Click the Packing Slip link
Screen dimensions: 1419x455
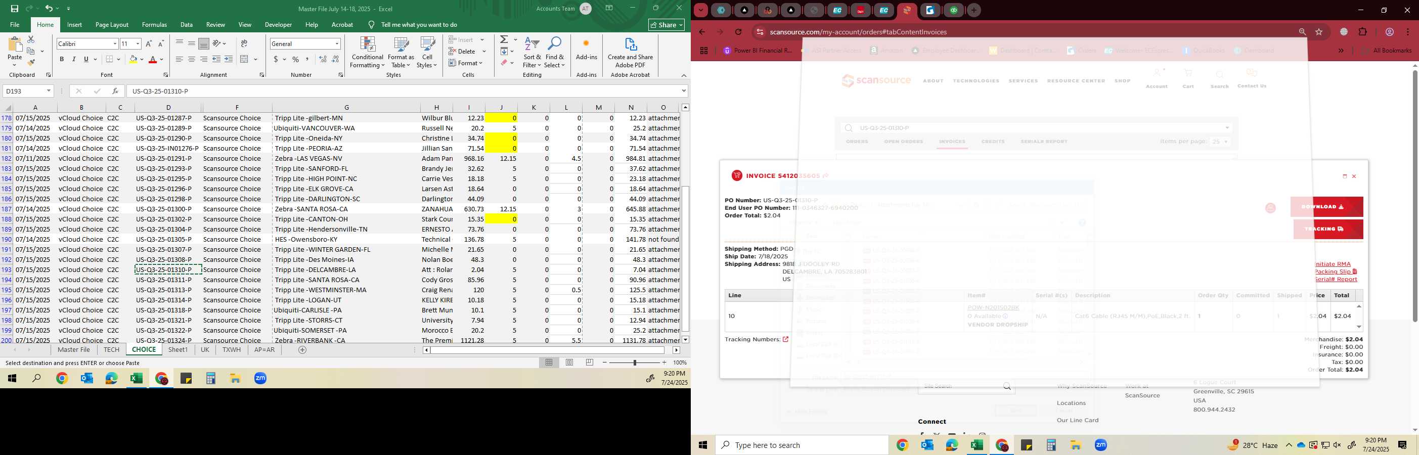pos(1336,271)
